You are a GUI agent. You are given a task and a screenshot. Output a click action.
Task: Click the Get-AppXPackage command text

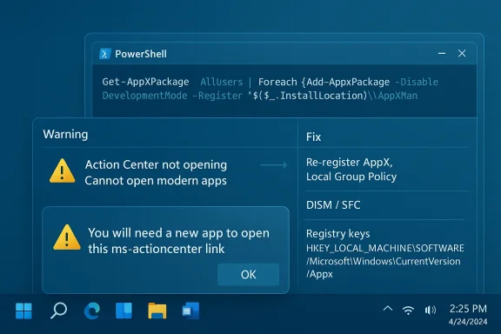tap(146, 82)
